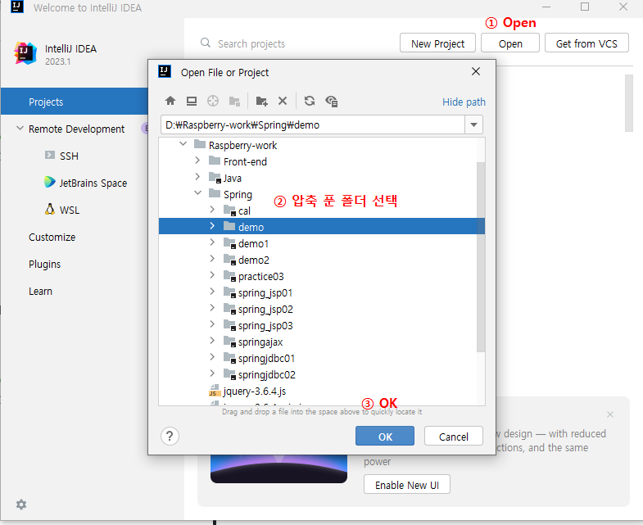Select the jquery-3.6.4.js file
643x525 pixels.
click(x=254, y=391)
